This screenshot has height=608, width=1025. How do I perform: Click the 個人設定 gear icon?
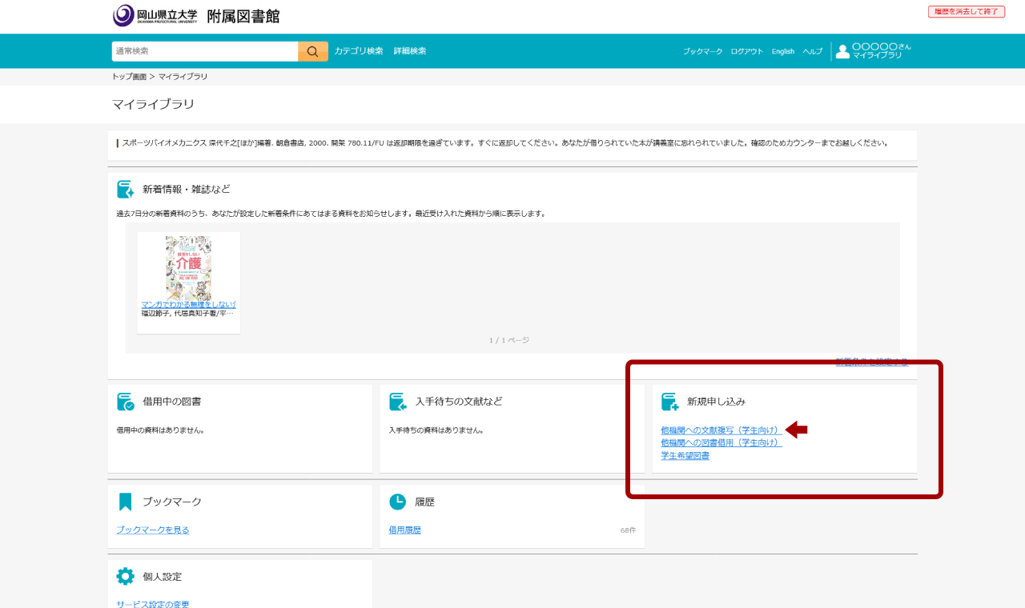point(126,576)
